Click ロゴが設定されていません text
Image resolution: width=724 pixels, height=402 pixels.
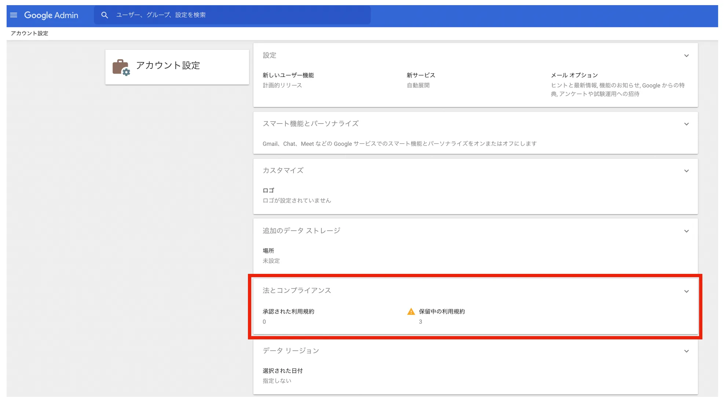pos(297,201)
